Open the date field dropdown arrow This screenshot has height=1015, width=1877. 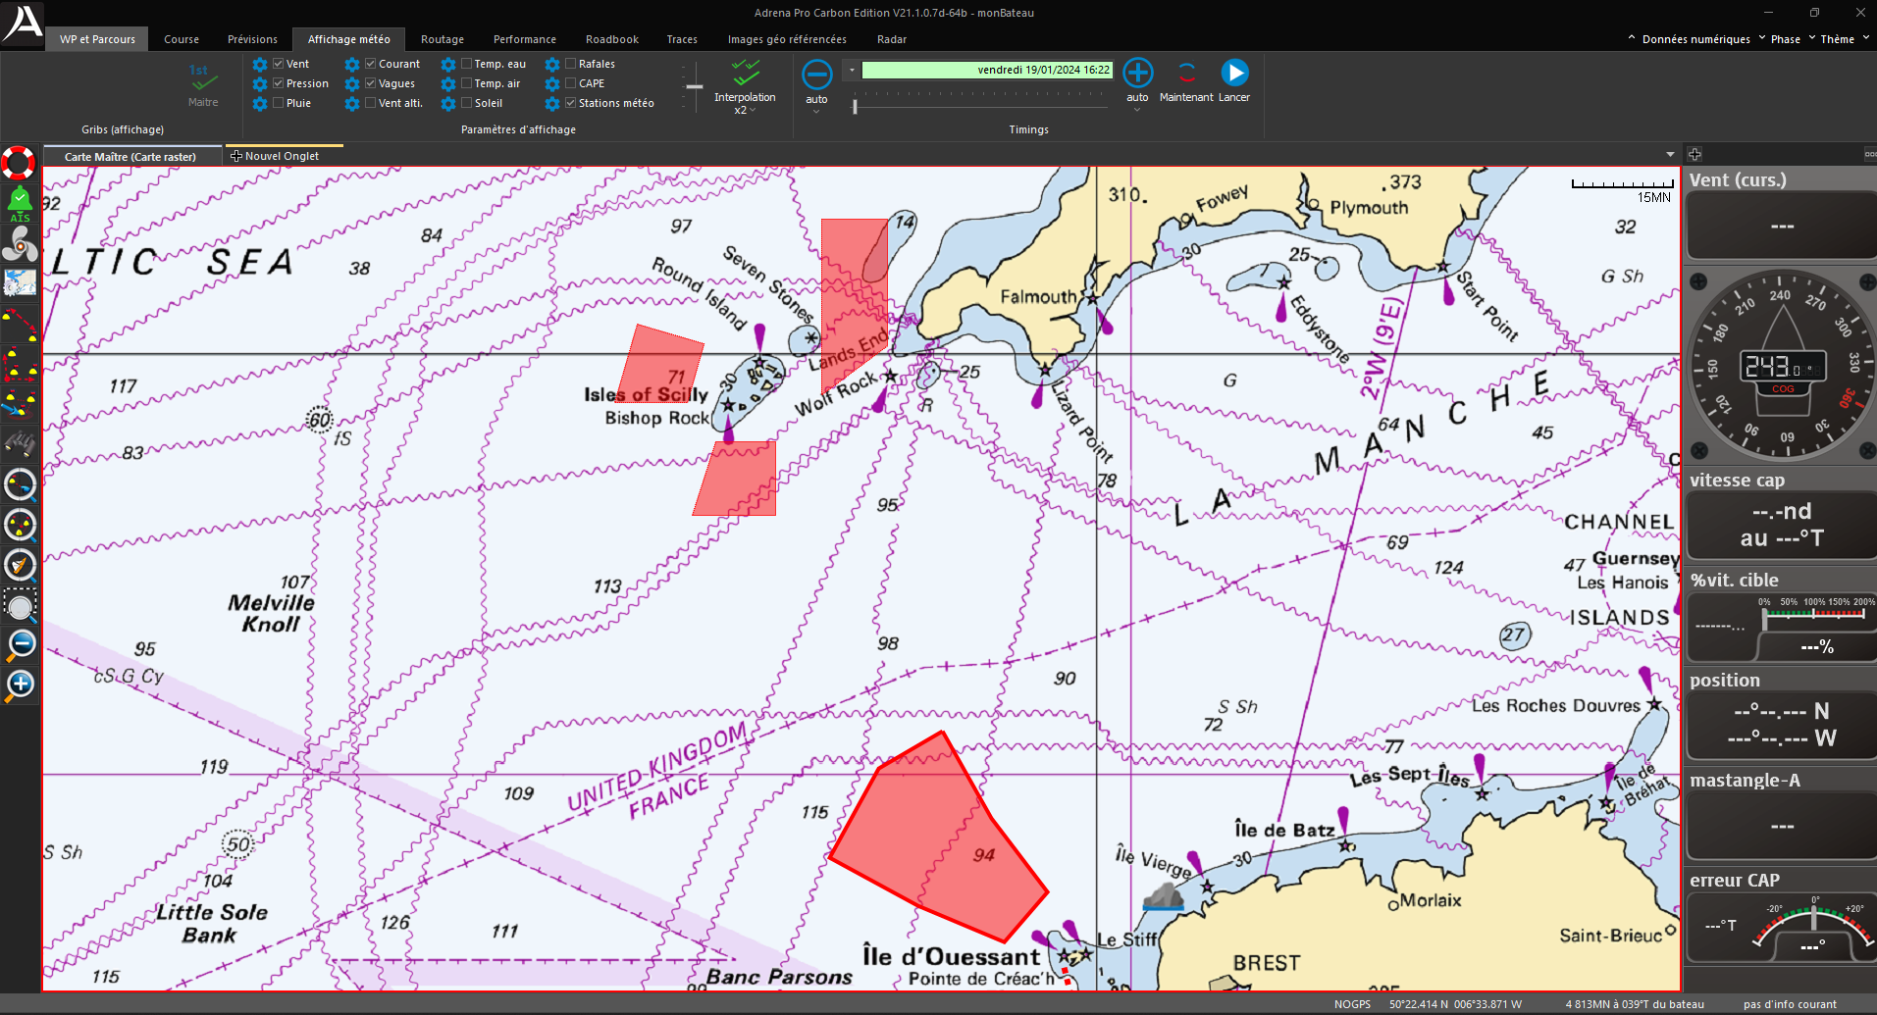point(852,70)
